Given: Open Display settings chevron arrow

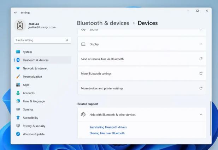Looking at the screenshot, I should [x=201, y=44].
